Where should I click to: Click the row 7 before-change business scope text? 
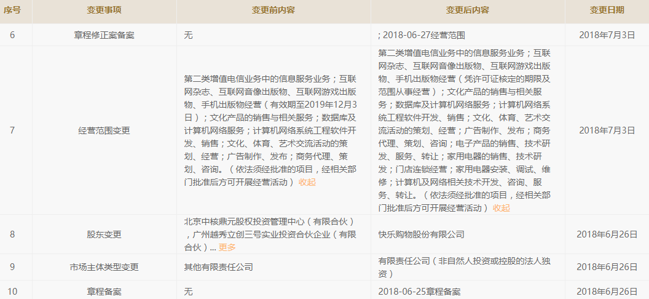(270, 130)
